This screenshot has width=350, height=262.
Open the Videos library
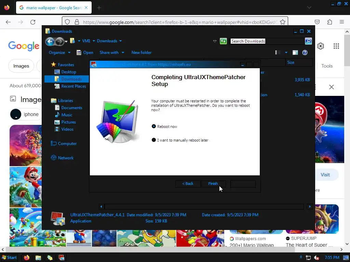pyautogui.click(x=64, y=129)
